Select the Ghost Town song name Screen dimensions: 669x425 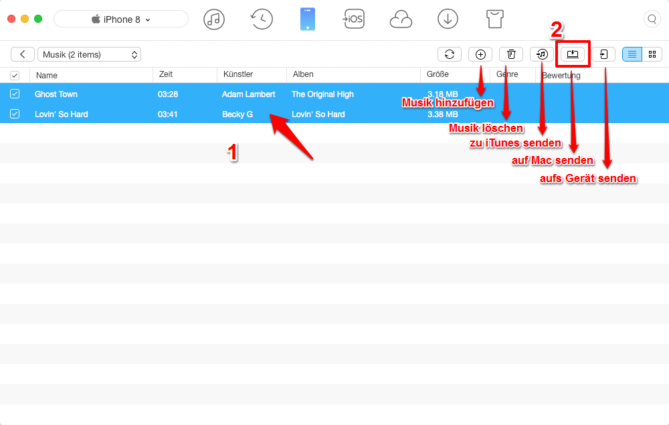[x=56, y=94]
